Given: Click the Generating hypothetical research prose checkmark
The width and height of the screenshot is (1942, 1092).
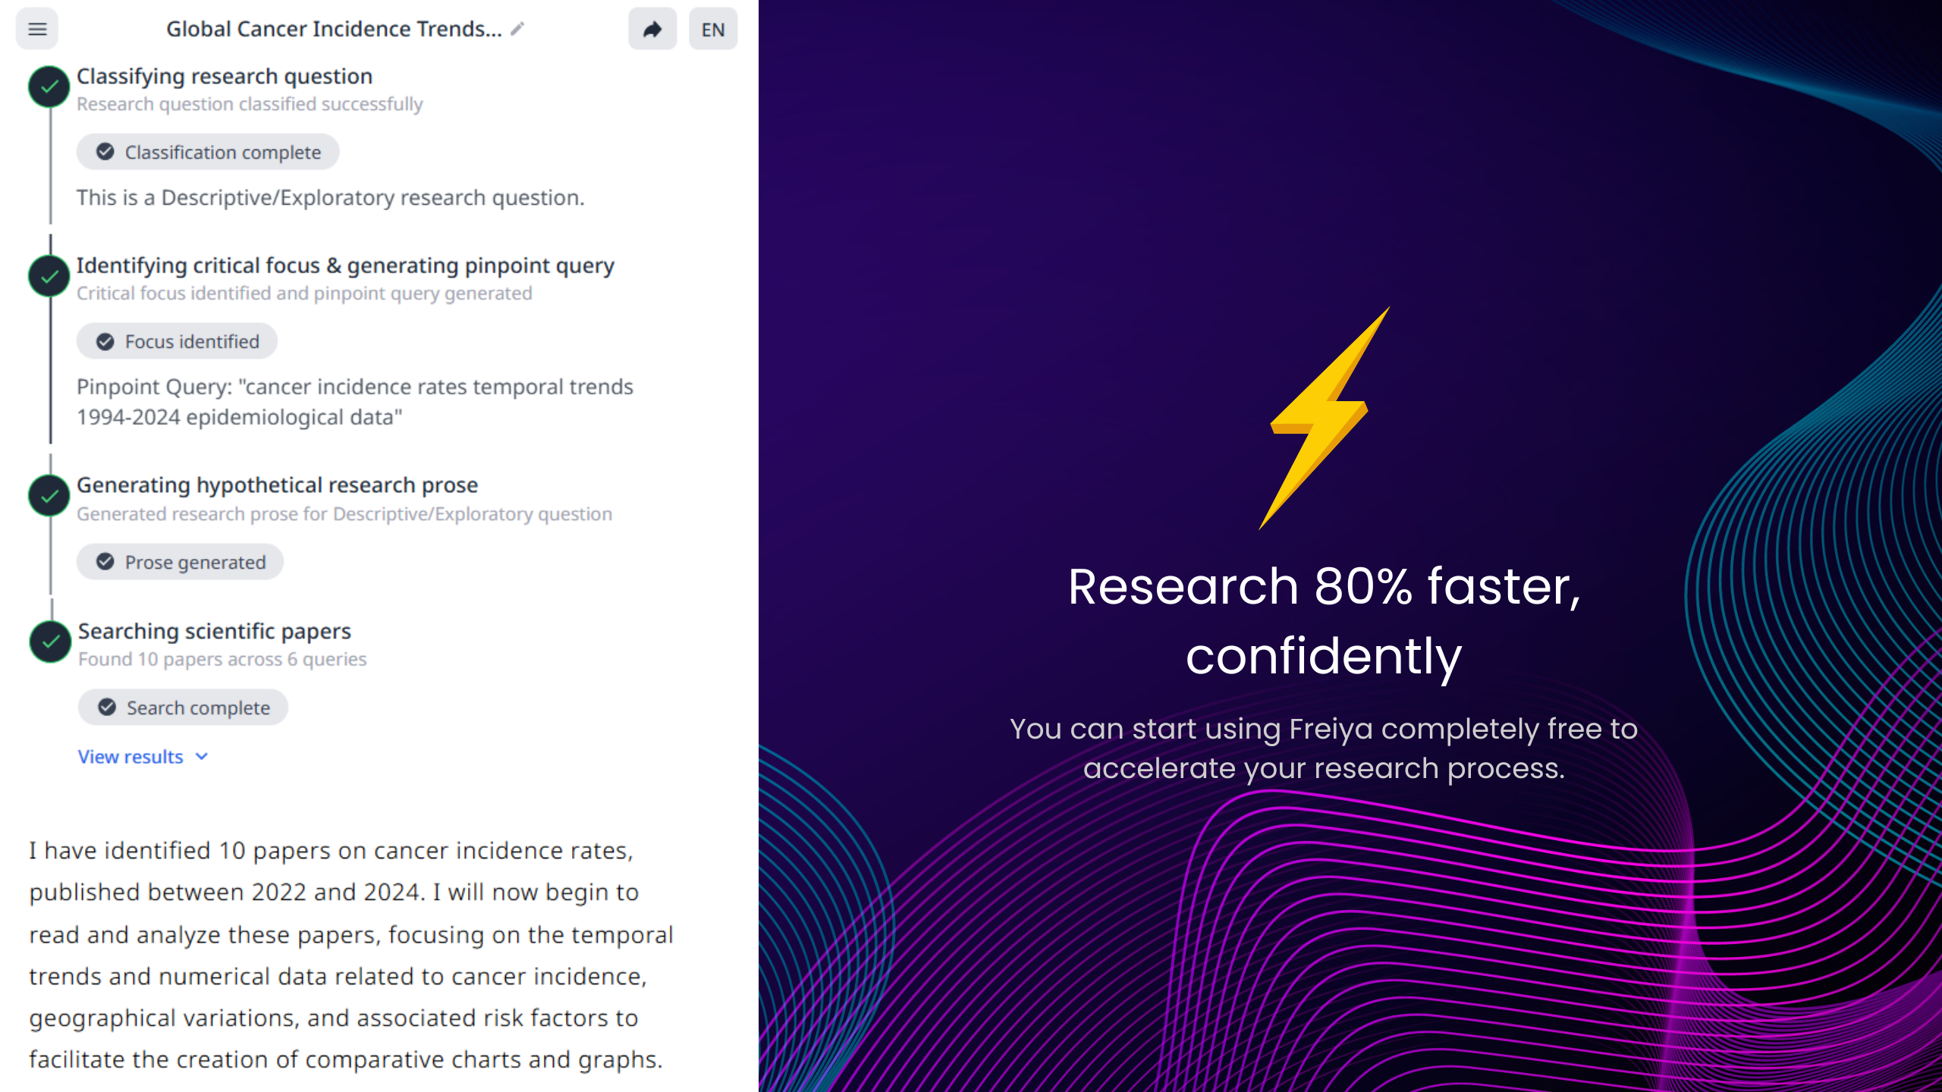Looking at the screenshot, I should point(49,496).
